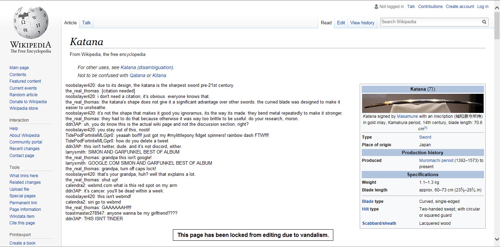The height and width of the screenshot is (247, 501).
Task: Click the Create account link
Action: click(x=460, y=7)
